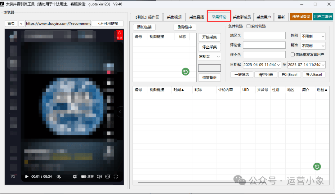Screen dimensions: 335x194
Task: Stop collecting with 停止采集
Action: (x=209, y=47)
